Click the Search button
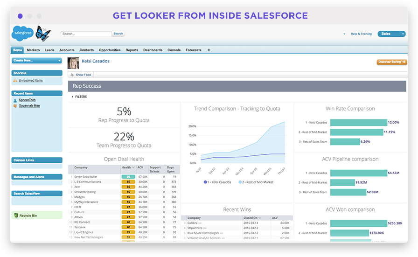Image resolution: width=418 pixels, height=257 pixels. pos(118,34)
